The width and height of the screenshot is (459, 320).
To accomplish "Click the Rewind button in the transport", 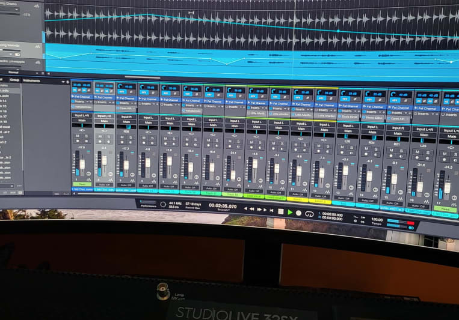I will [251, 209].
